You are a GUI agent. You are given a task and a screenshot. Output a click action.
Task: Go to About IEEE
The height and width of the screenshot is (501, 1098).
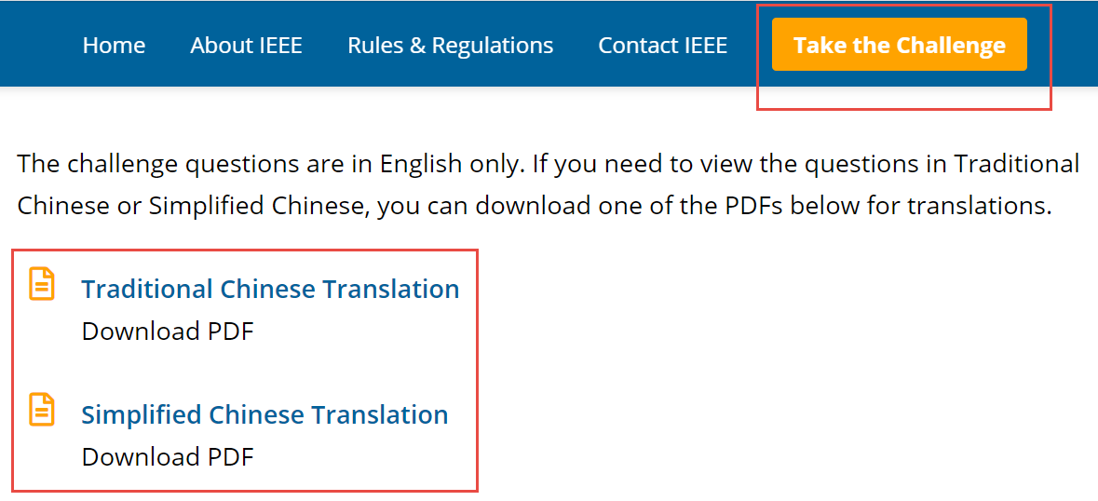tap(246, 45)
